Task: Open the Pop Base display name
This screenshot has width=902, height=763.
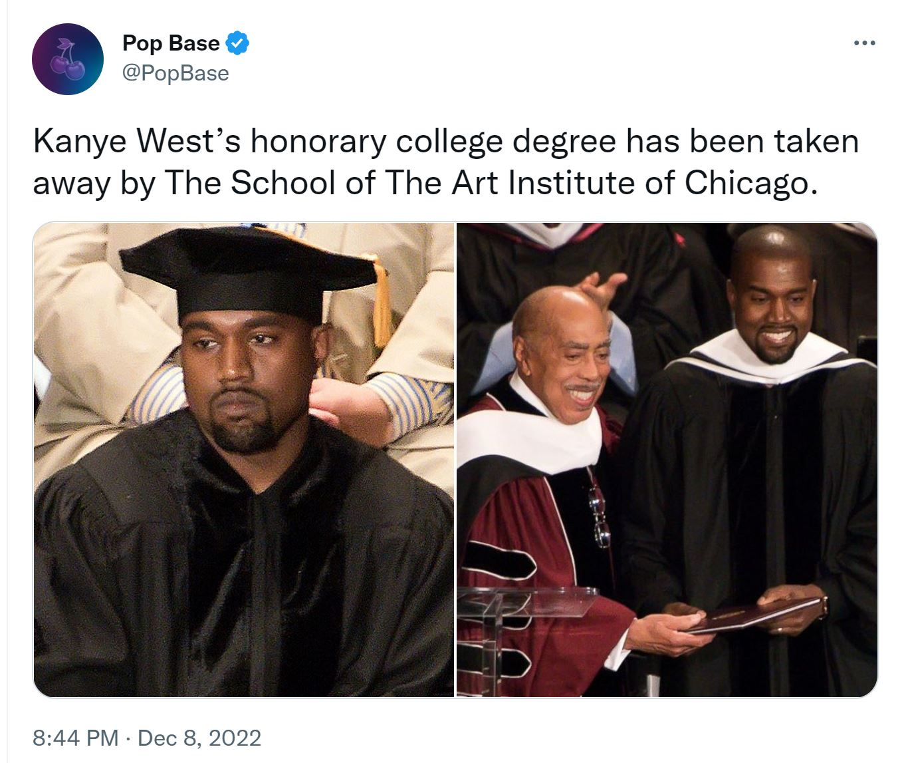Action: tap(171, 43)
